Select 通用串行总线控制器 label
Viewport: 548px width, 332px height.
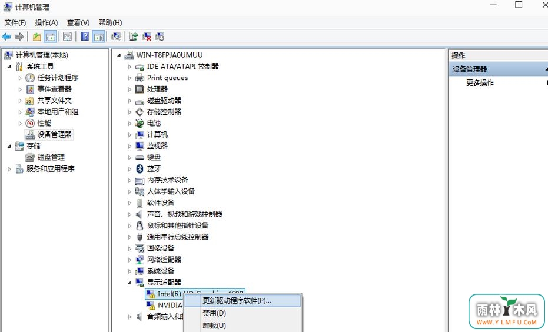(178, 237)
